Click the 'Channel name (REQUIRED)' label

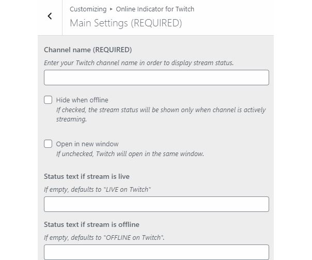point(88,50)
